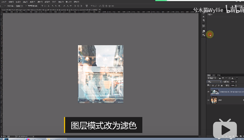Open the 图层 (Layer) menu in menu bar
The height and width of the screenshot is (140, 244).
pyautogui.click(x=25, y=2)
